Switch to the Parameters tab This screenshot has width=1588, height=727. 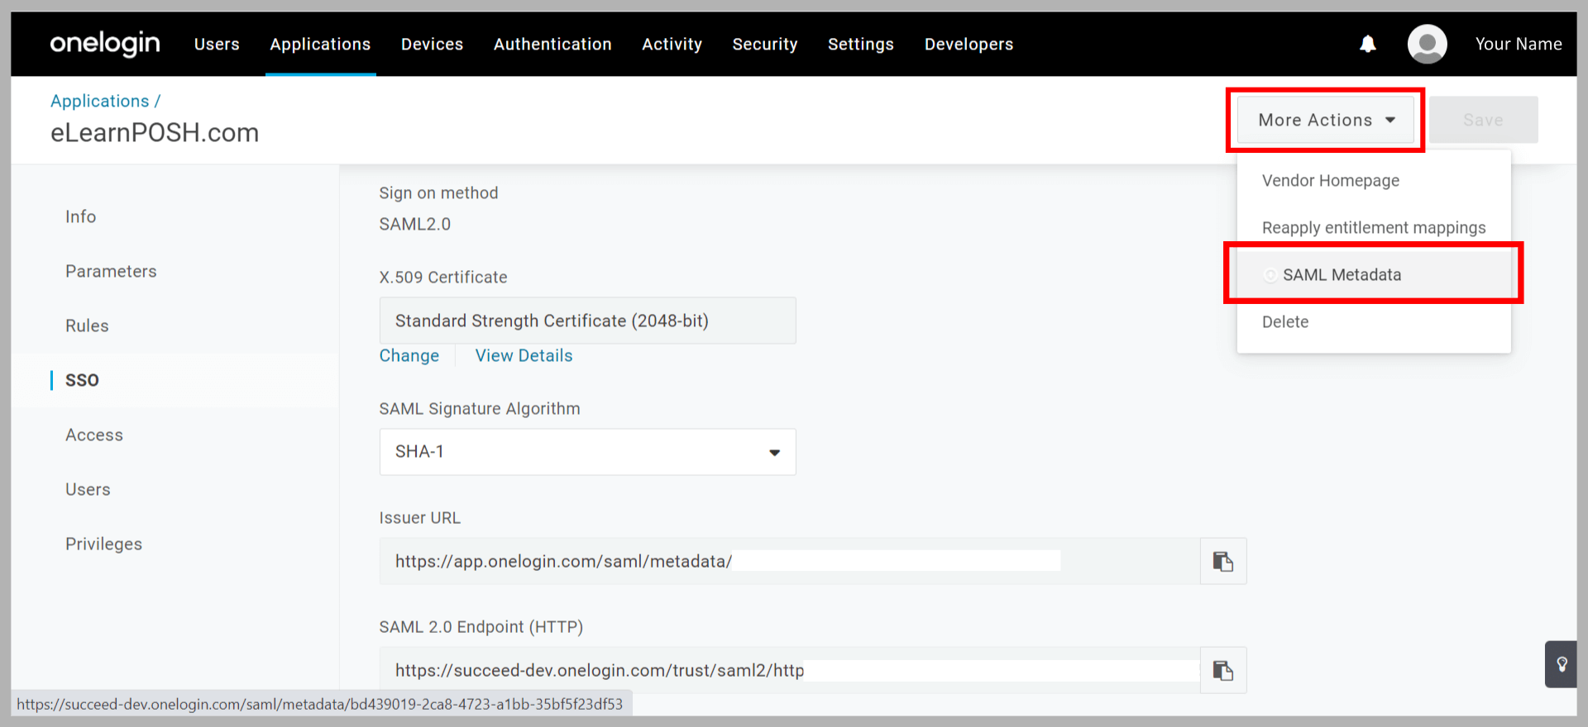point(111,271)
